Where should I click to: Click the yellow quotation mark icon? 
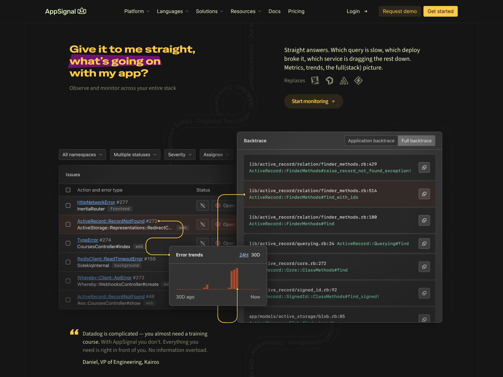click(x=74, y=332)
